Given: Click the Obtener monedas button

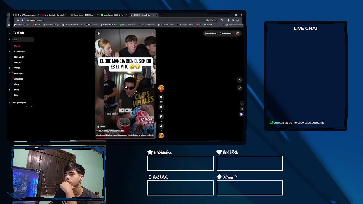Looking at the screenshot, I should pyautogui.click(x=211, y=33).
